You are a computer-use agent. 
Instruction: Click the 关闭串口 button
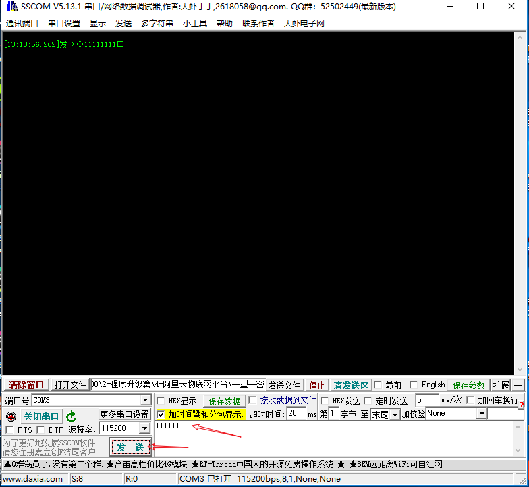42,416
